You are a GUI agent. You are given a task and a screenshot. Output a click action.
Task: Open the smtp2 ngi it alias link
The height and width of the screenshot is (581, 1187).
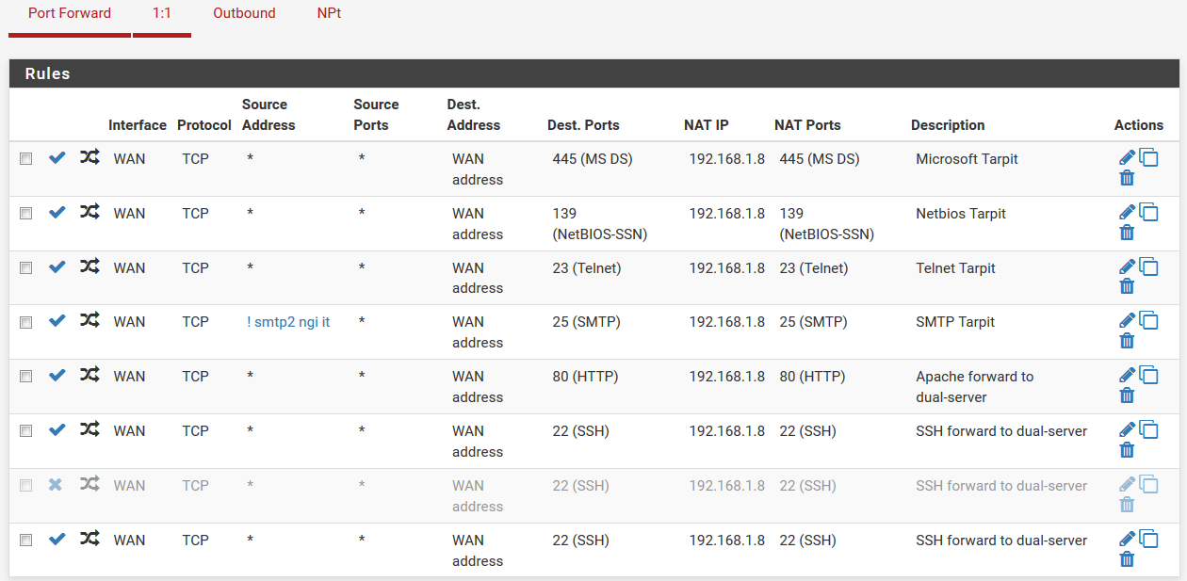pos(288,322)
